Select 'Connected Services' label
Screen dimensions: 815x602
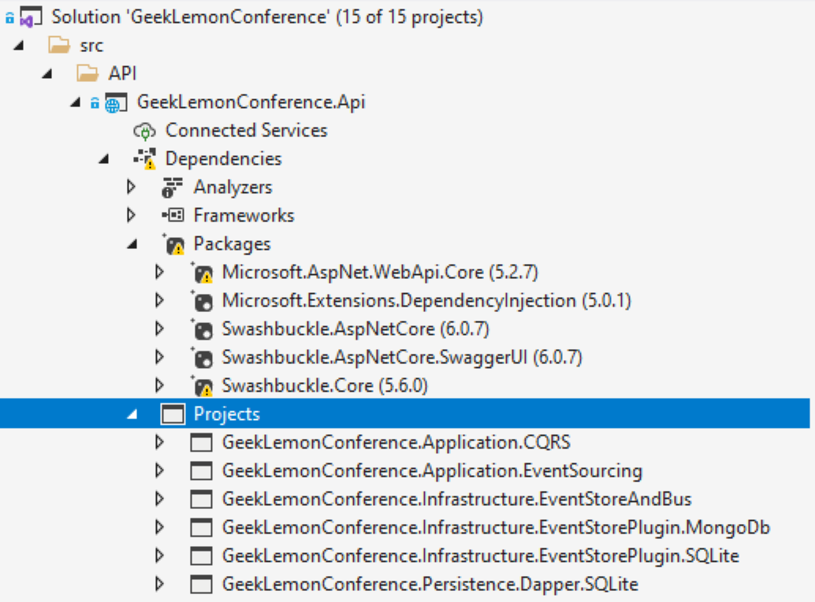[247, 130]
